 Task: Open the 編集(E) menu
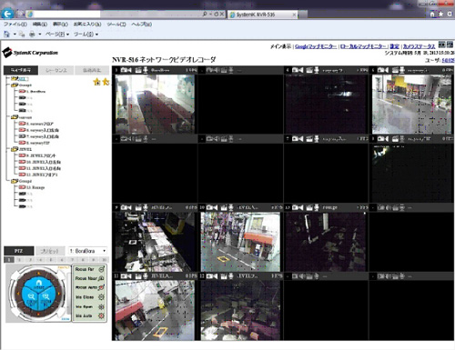point(40,24)
